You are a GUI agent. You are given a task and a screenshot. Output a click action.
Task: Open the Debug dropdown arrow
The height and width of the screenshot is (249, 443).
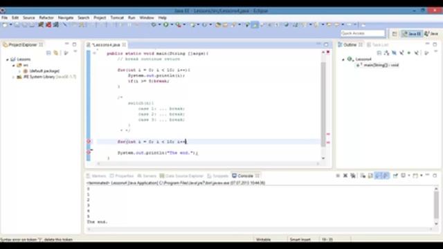(x=159, y=25)
